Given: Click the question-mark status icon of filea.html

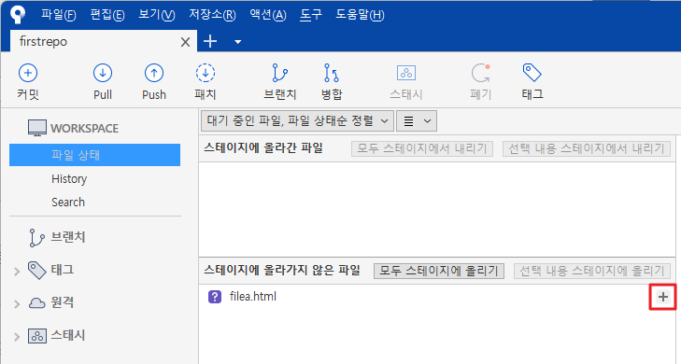Looking at the screenshot, I should coord(215,297).
